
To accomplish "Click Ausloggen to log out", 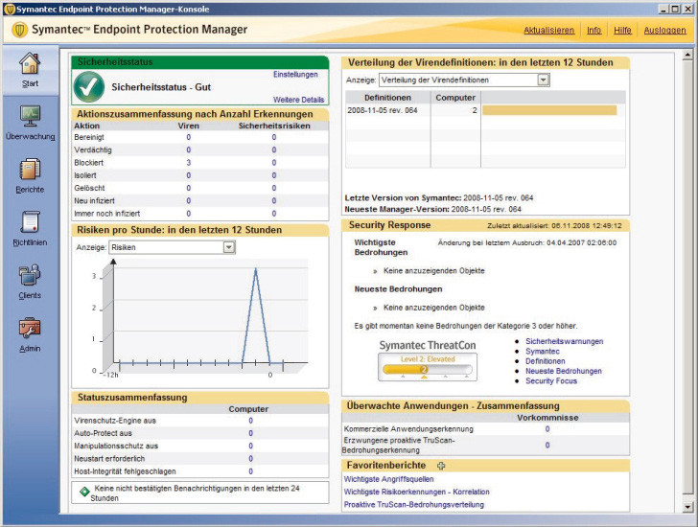I will coord(664,31).
